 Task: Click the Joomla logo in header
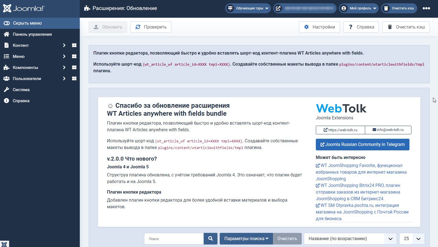coord(24,8)
